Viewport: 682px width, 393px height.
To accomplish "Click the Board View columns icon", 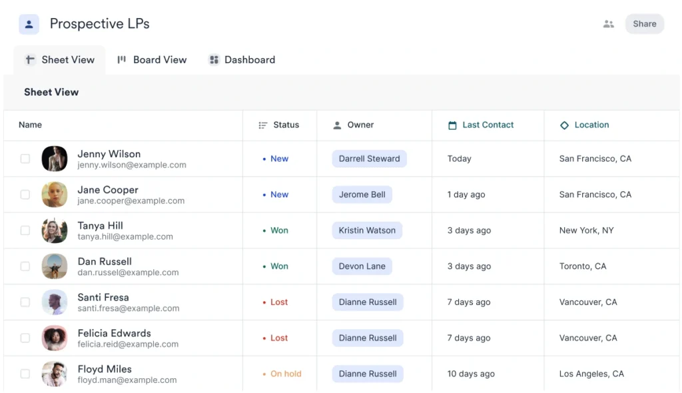I will click(x=122, y=60).
